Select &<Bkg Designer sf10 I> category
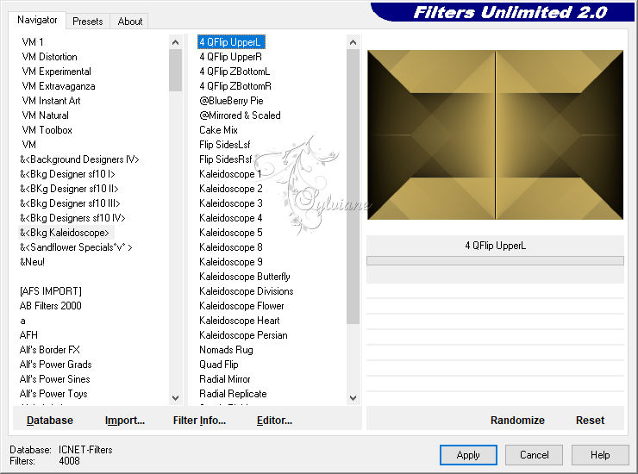The height and width of the screenshot is (474, 638). 67,174
